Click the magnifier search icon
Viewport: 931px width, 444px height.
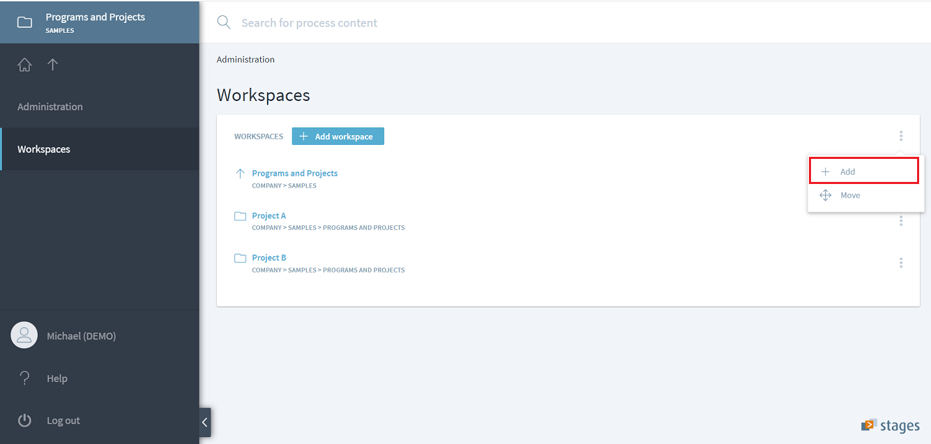(x=224, y=22)
